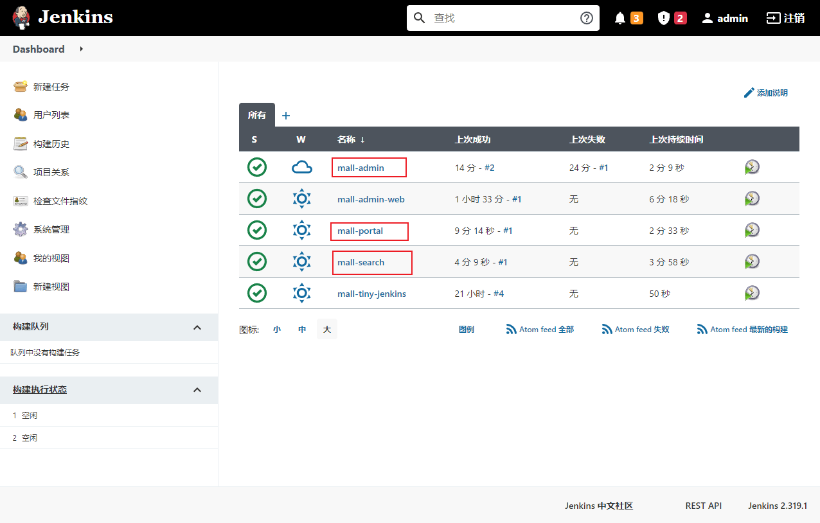Viewport: 820px width, 523px height.
Task: Click the green success status icon for mall-portal
Action: (257, 230)
